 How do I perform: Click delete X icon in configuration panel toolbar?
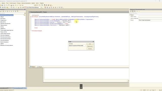pyautogui.click(x=9, y=11)
